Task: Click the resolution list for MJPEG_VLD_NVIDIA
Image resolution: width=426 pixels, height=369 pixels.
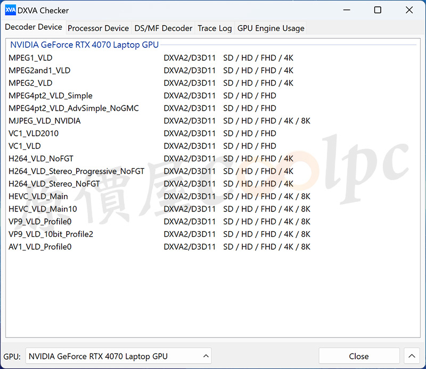Action: (267, 121)
